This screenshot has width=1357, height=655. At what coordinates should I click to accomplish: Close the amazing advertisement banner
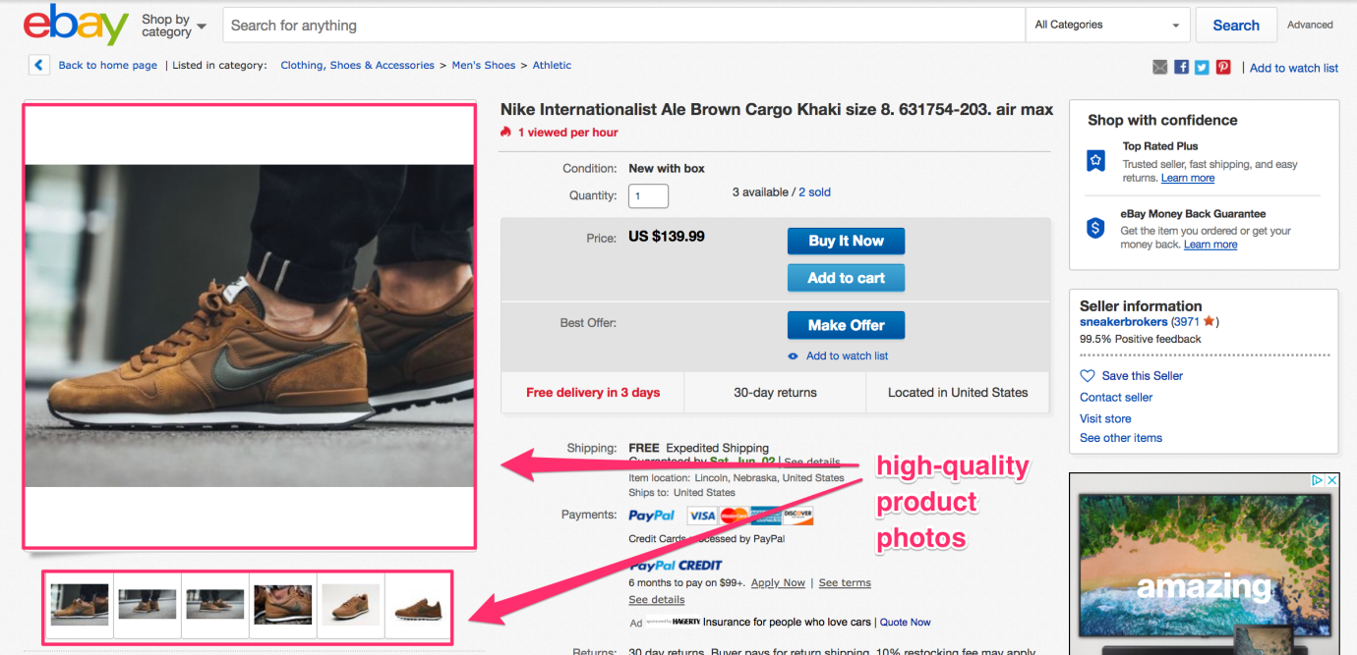(1331, 480)
